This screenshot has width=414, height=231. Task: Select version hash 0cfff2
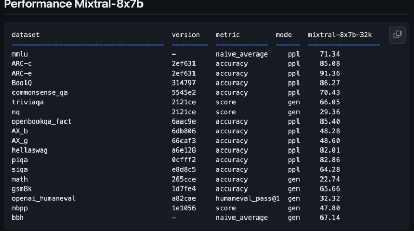(x=184, y=160)
